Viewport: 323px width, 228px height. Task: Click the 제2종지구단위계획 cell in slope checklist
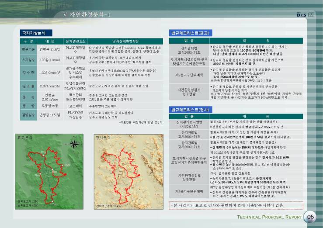coord(189,191)
